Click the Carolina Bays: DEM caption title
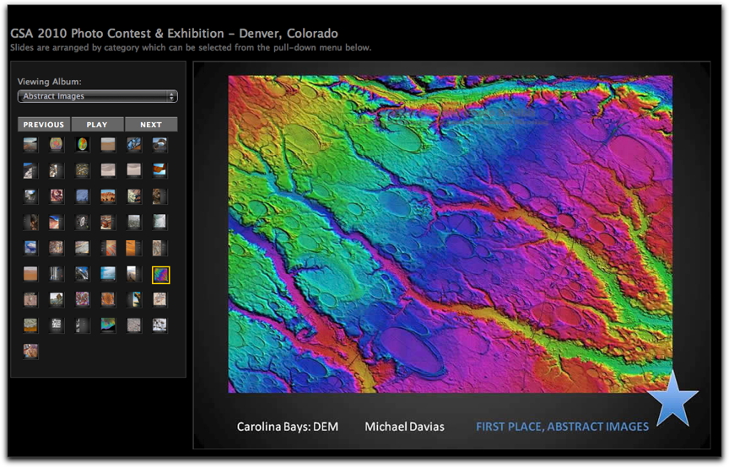This screenshot has width=729, height=467. 287,427
